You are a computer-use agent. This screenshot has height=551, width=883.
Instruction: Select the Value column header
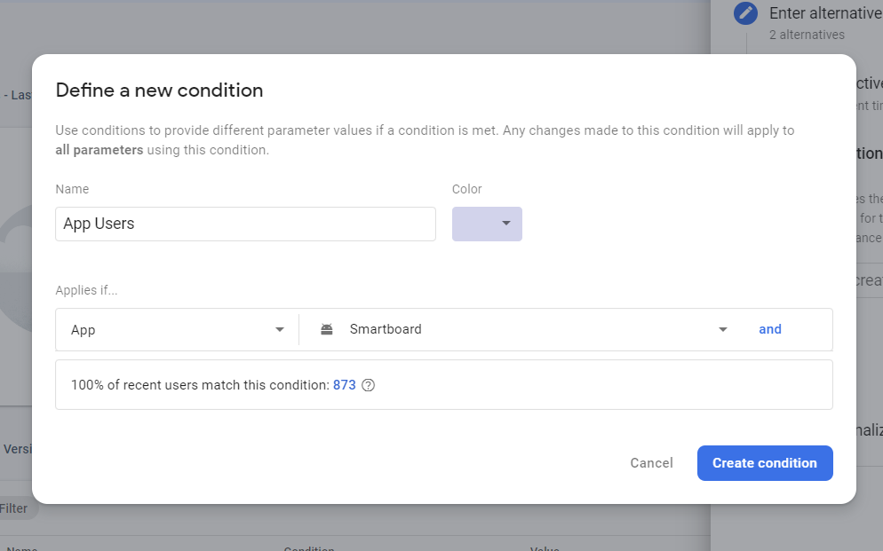coord(545,547)
